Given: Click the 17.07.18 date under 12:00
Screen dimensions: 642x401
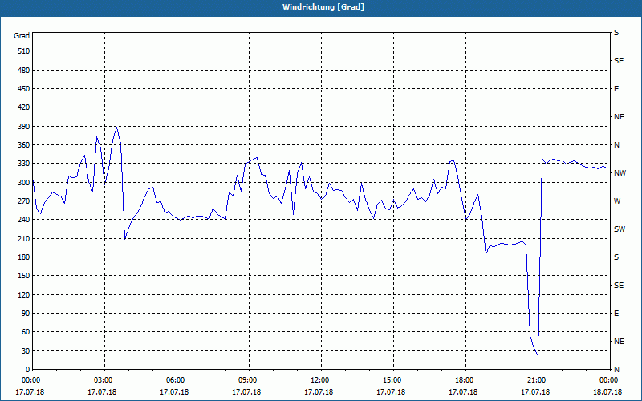Looking at the screenshot, I should [x=319, y=392].
